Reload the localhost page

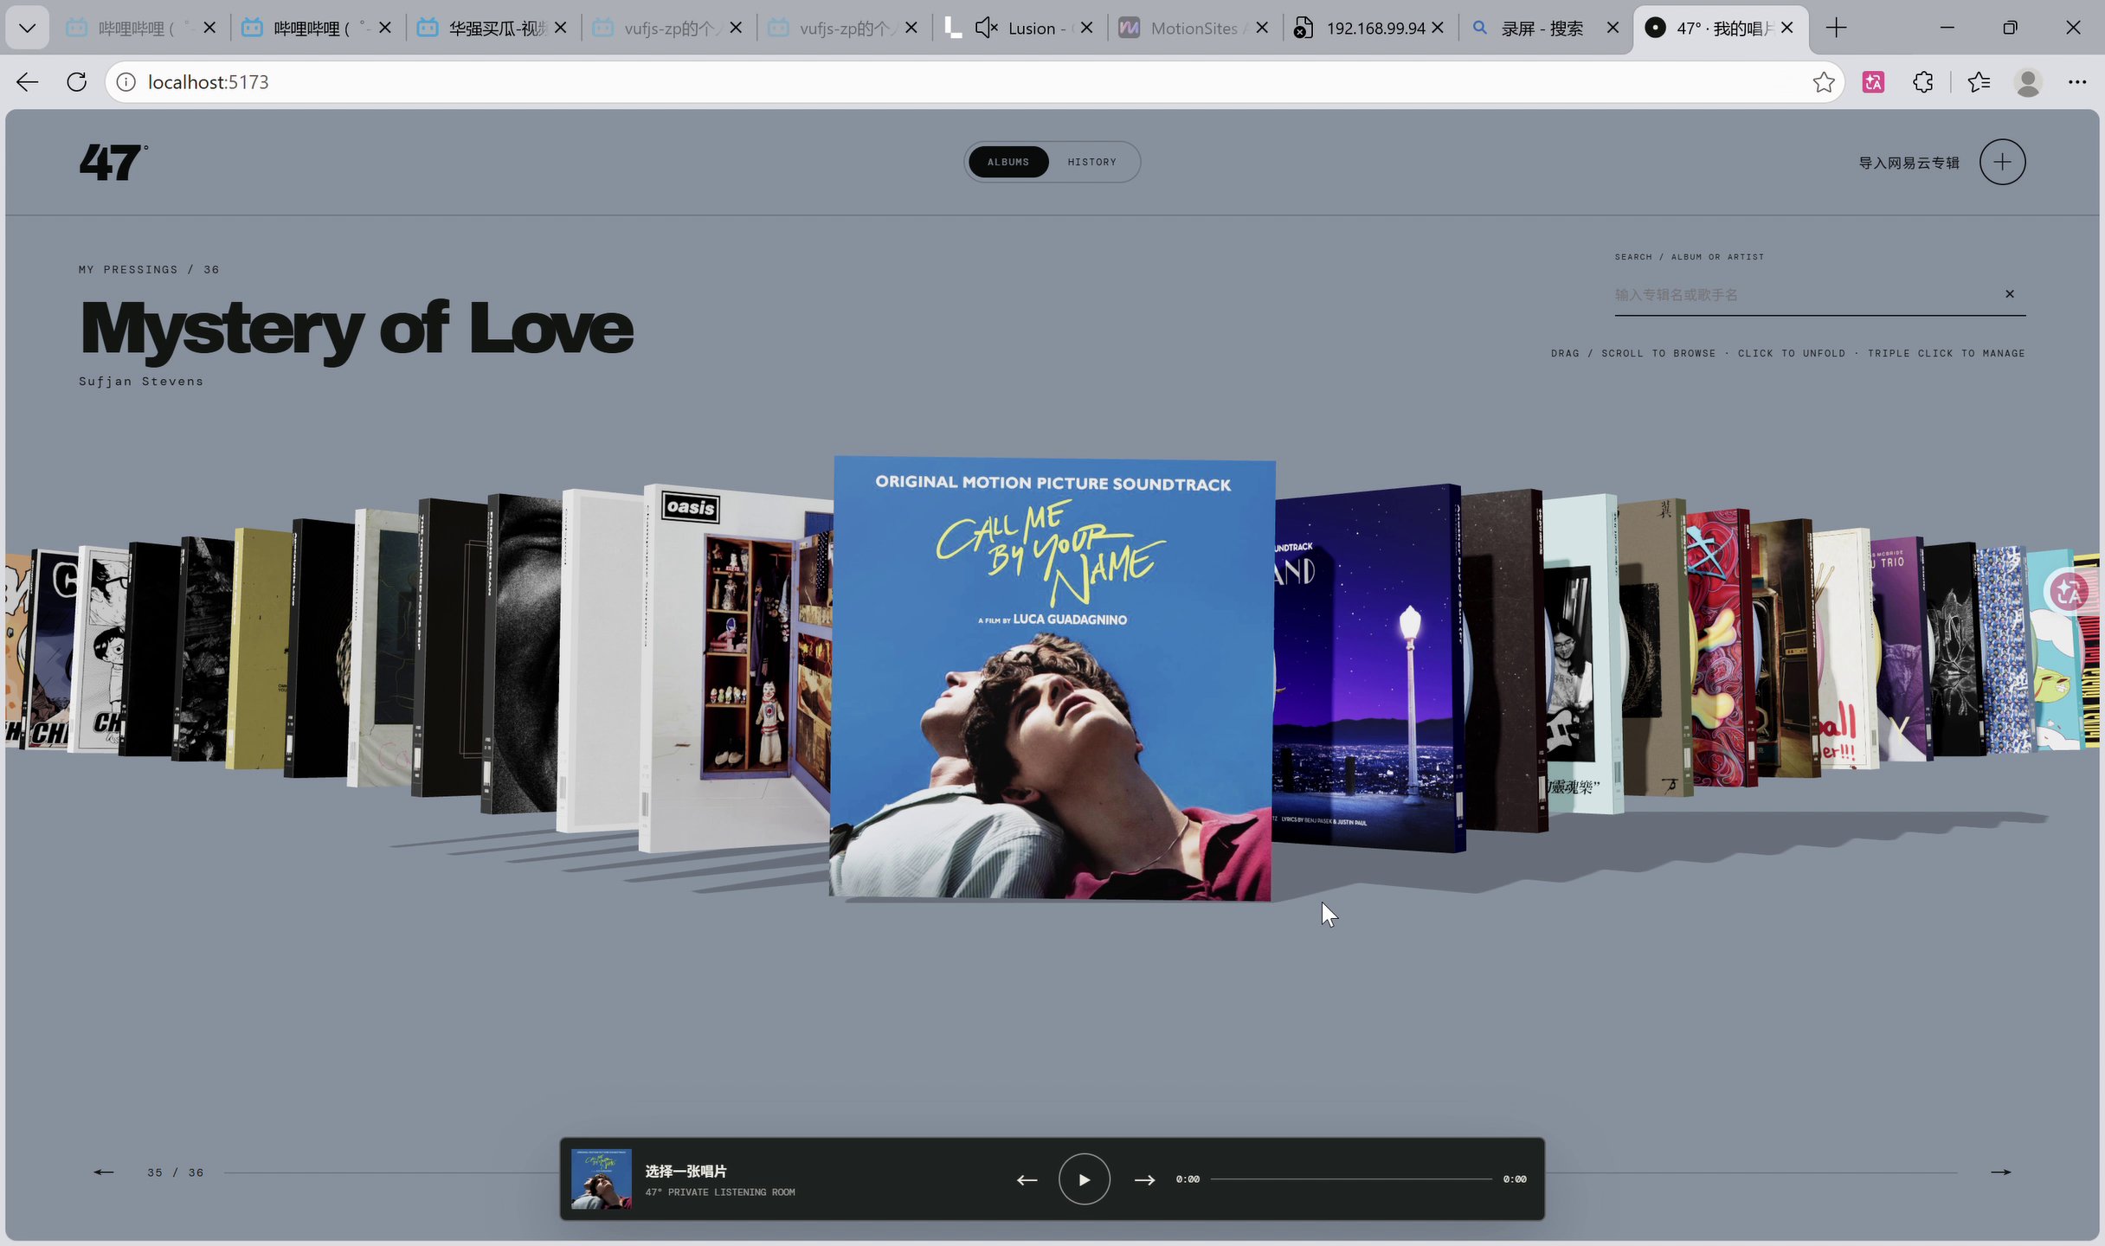coord(77,82)
